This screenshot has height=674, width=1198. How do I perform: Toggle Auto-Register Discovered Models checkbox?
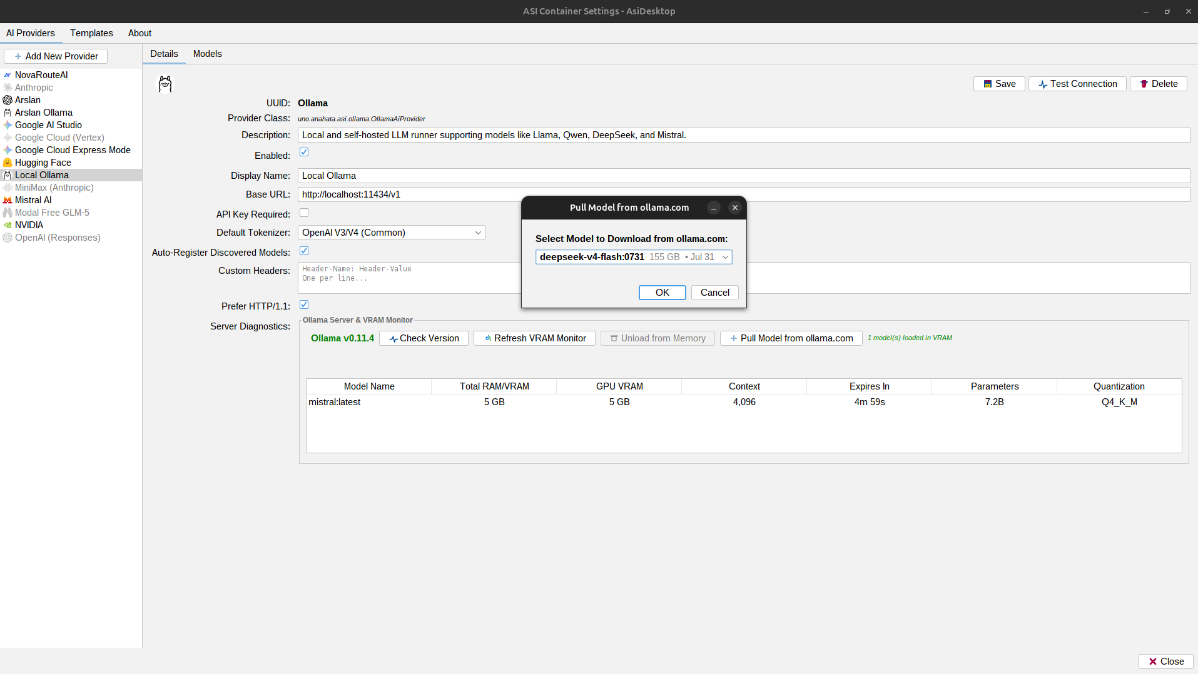tap(304, 251)
